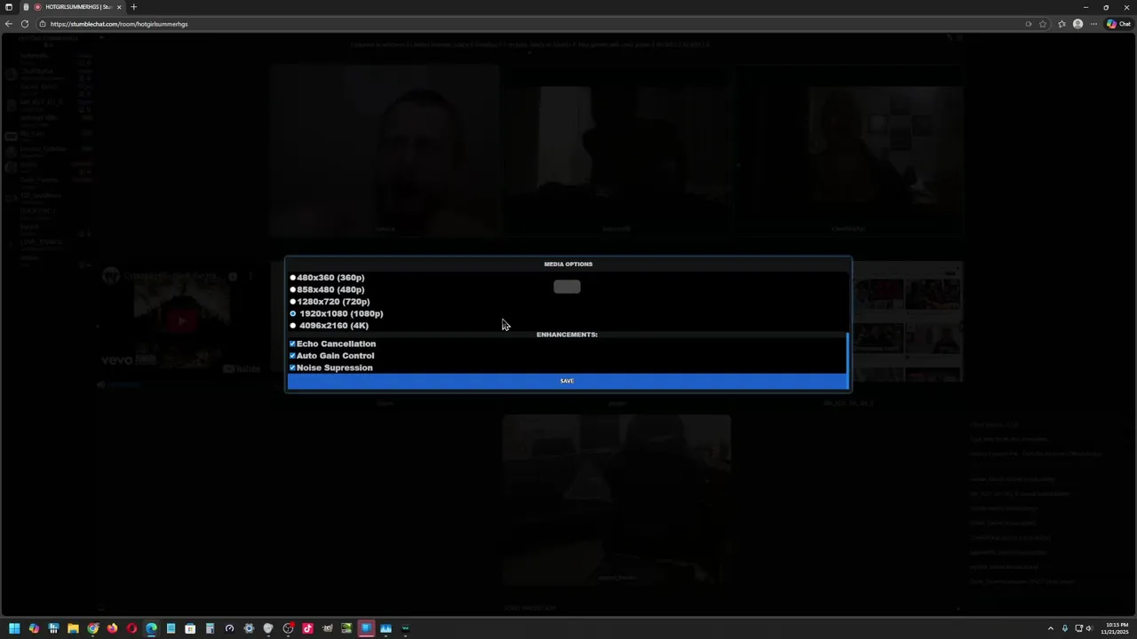Switch to the HOTGIRLSUMMERHGS tab
The image size is (1137, 639).
[73, 7]
